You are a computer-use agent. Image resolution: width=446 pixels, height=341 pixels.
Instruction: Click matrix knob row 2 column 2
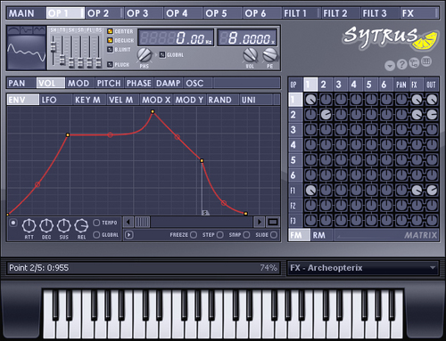click(326, 115)
